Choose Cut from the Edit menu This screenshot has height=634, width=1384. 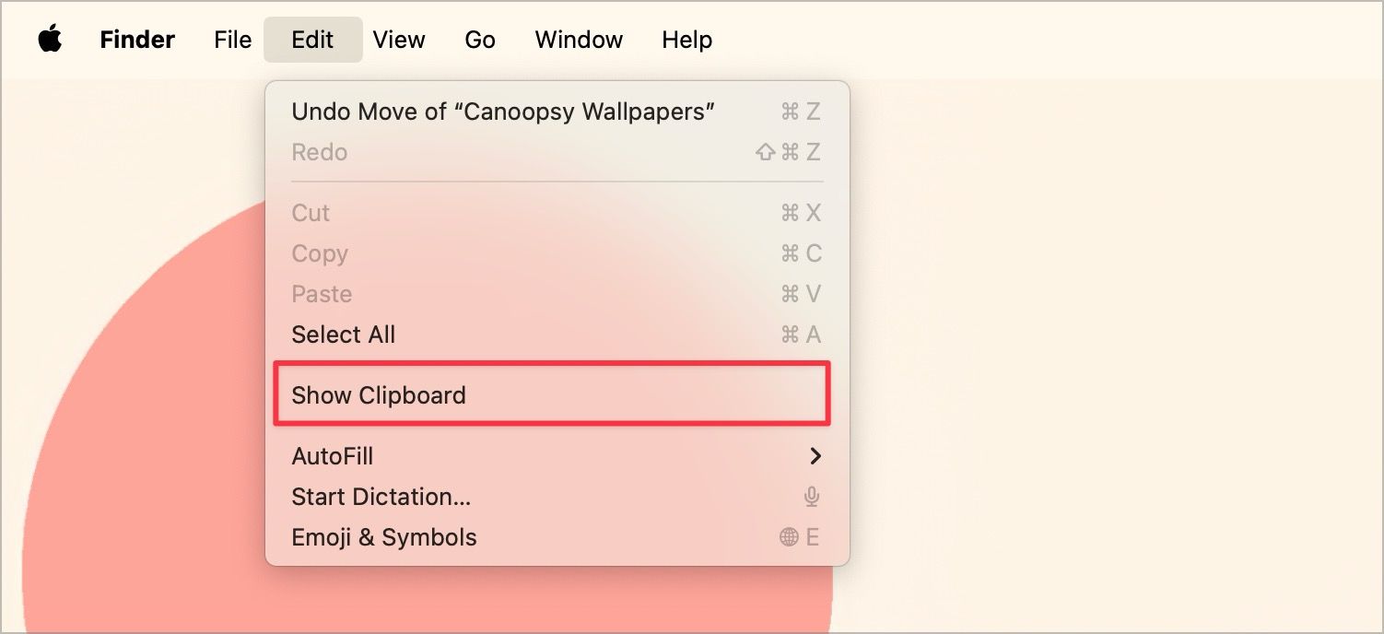pyautogui.click(x=311, y=213)
